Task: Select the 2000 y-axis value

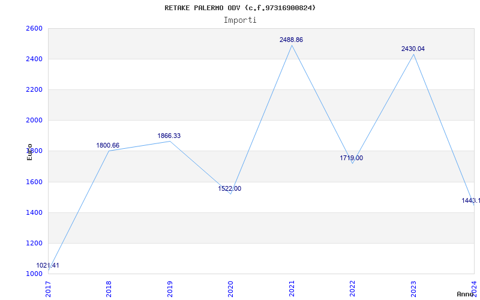Action: [x=34, y=121]
